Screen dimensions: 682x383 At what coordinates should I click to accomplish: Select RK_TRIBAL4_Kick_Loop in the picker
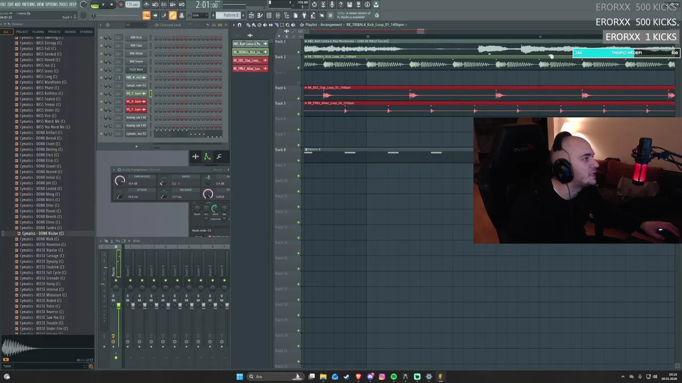coord(250,52)
